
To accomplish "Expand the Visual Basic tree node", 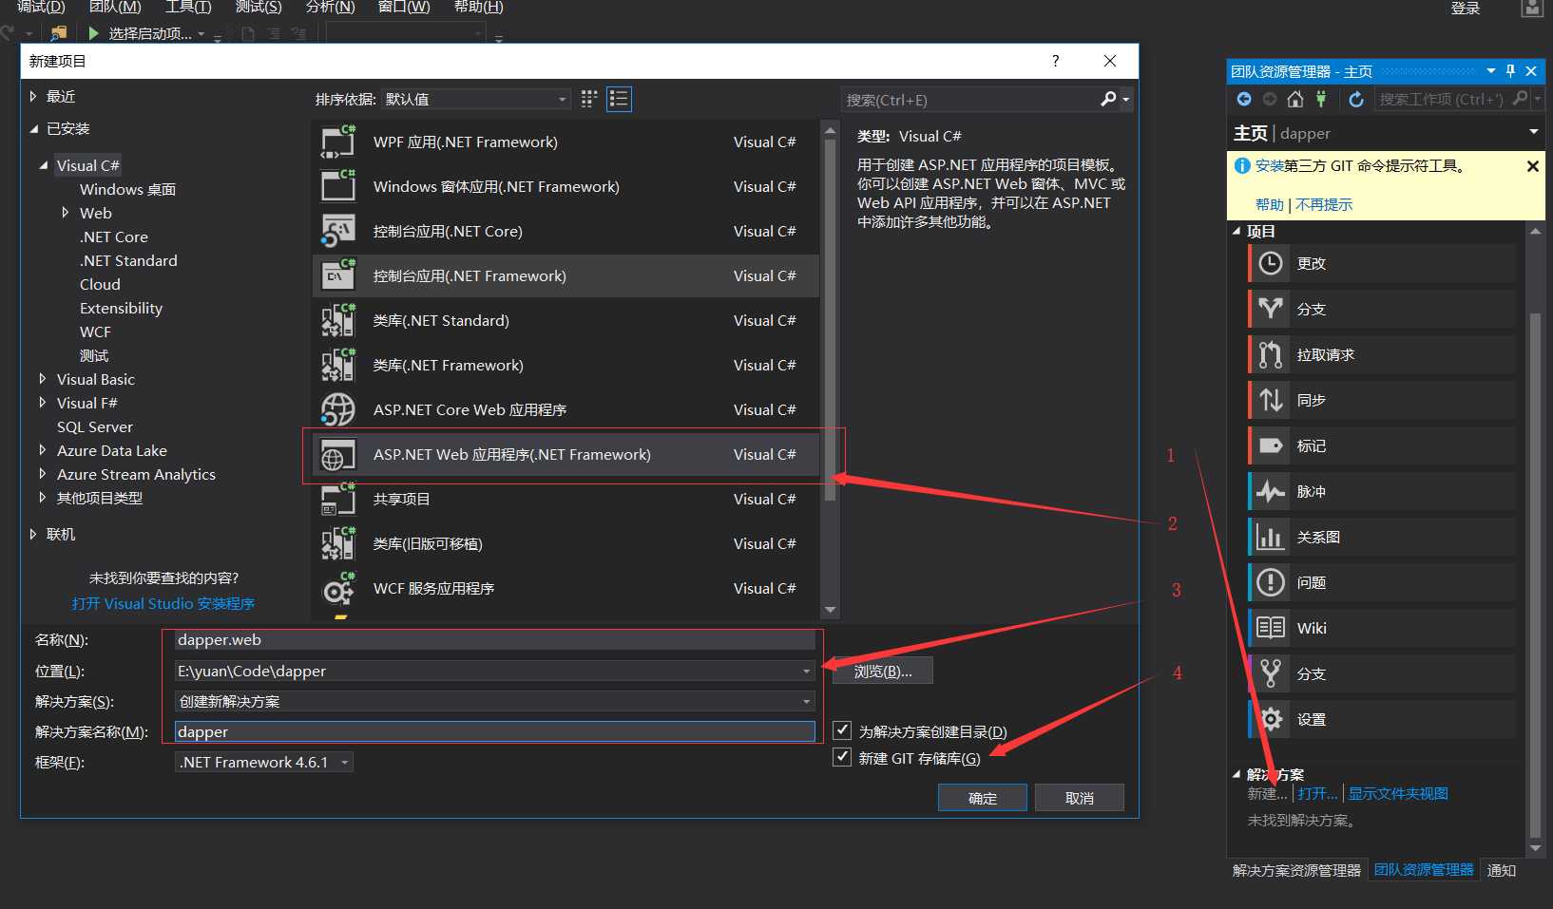I will pyautogui.click(x=43, y=379).
